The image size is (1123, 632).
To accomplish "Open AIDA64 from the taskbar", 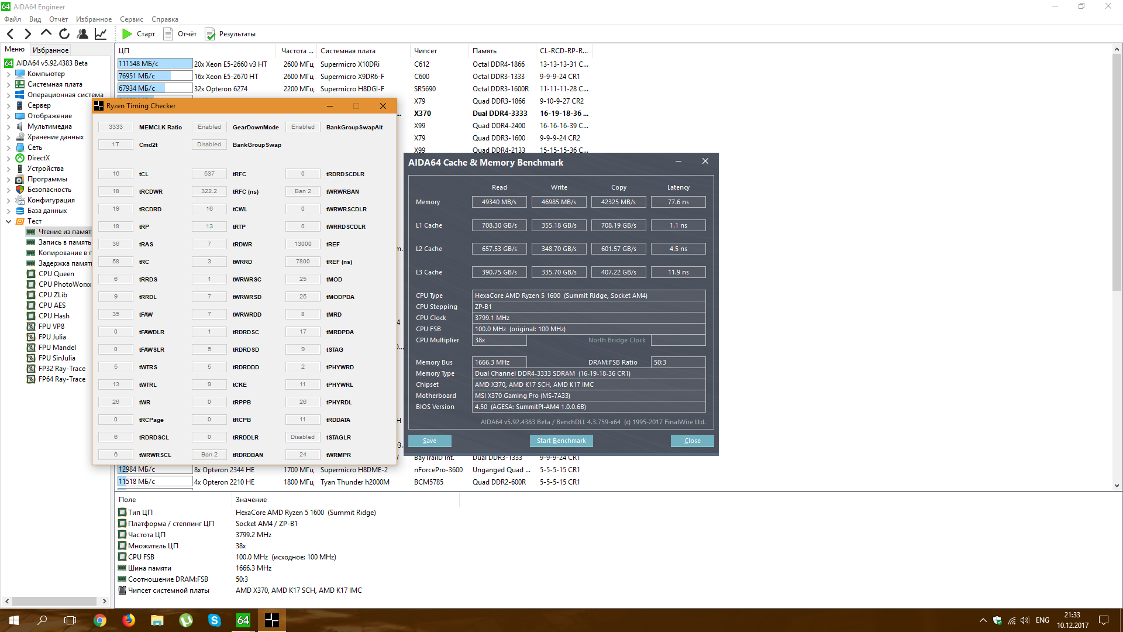I will (x=243, y=620).
